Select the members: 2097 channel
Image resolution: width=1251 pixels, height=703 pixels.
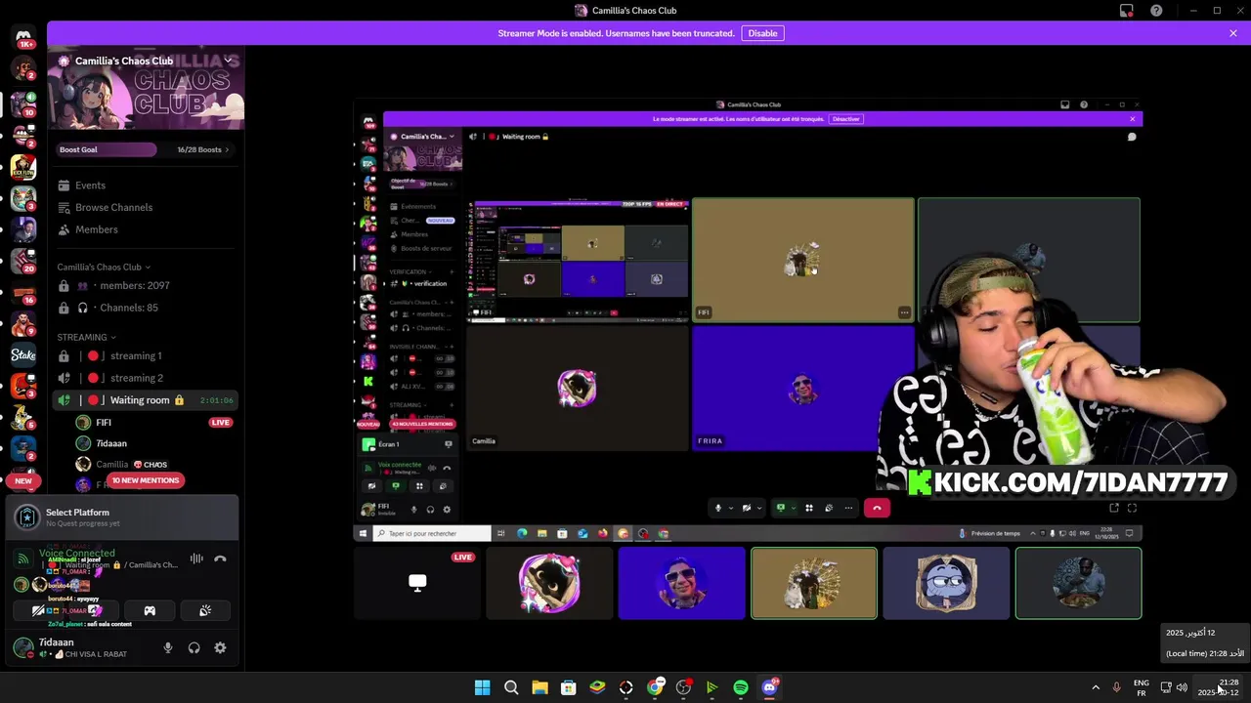pyautogui.click(x=147, y=285)
